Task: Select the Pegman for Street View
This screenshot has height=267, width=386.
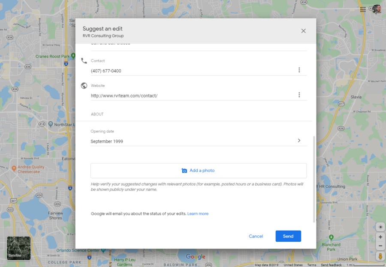Action: click(x=380, y=256)
